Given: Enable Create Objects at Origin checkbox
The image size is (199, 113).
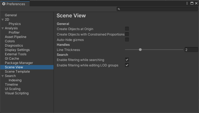Looking at the screenshot, I should tap(127, 29).
